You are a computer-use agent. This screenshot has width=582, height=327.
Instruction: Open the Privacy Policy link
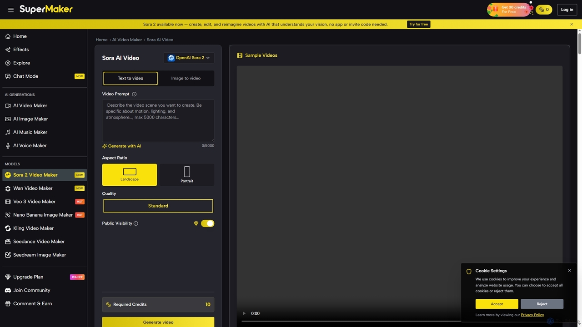[532, 315]
